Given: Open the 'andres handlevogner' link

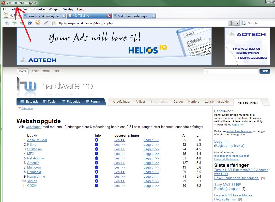Looking at the screenshot, I should 239,131.
